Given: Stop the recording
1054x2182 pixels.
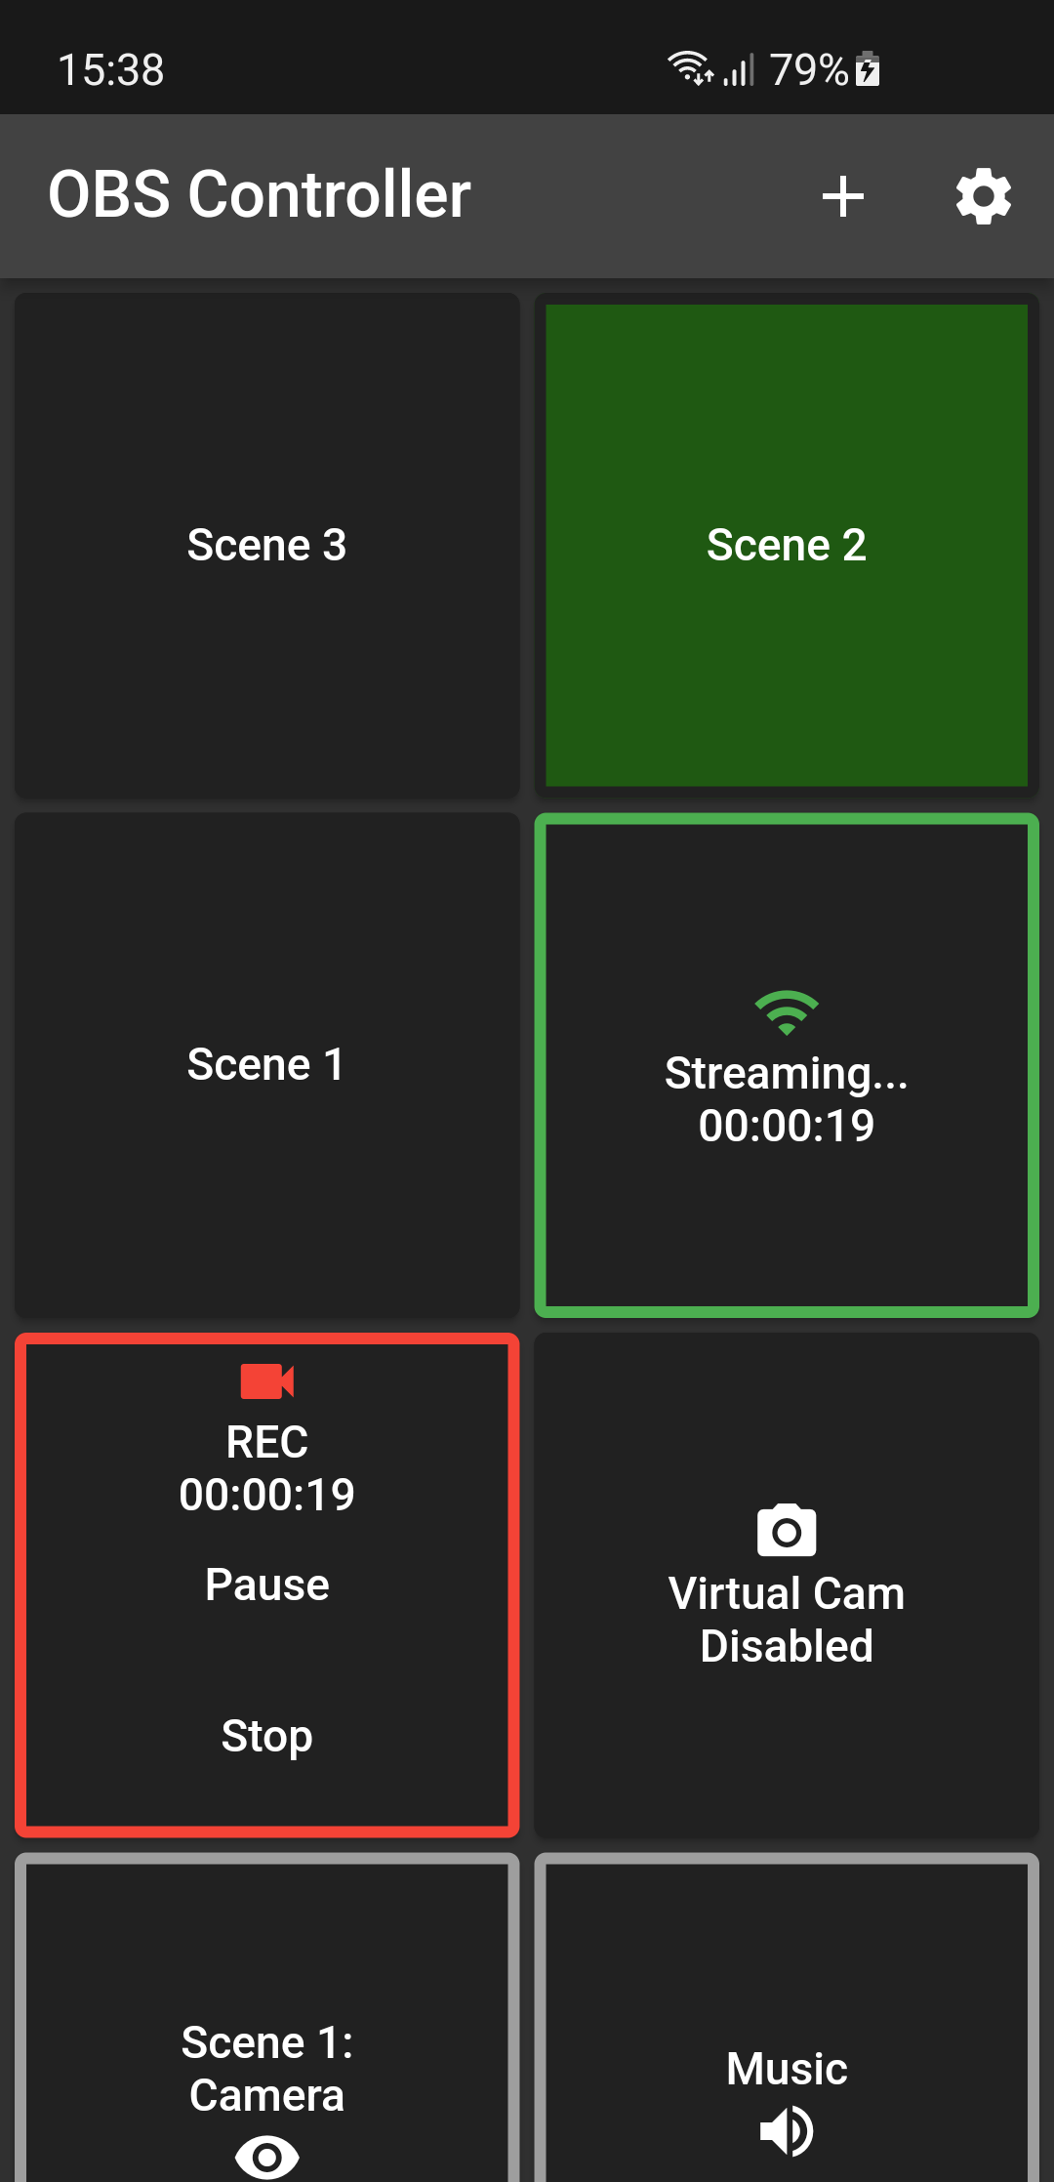Looking at the screenshot, I should coord(266,1736).
